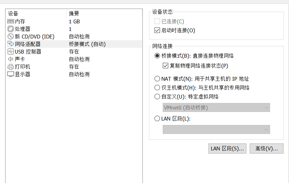The height and width of the screenshot is (183, 289).
Task: Open the VMnet0 (自动桥接) dropdown
Action: (216, 107)
